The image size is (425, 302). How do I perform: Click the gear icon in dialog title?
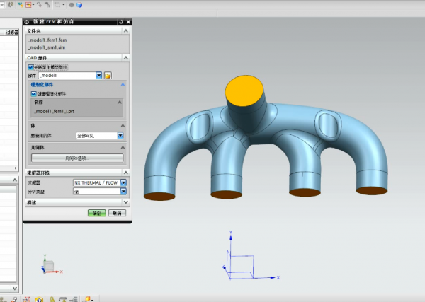[x=28, y=23]
